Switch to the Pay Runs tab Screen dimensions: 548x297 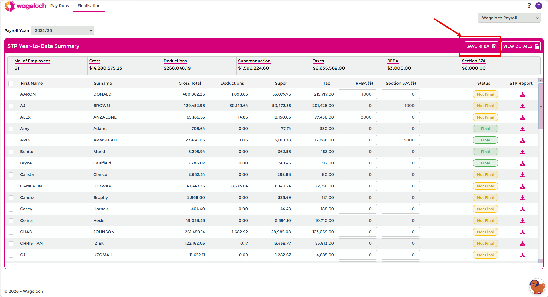click(x=60, y=6)
